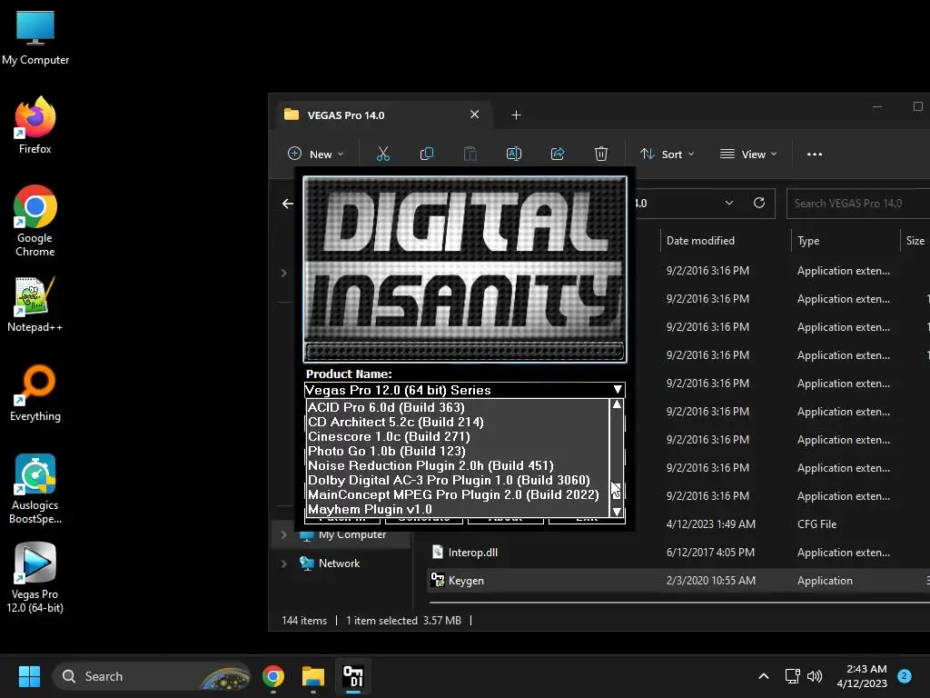
Task: Click the Copy icon in Explorer toolbar
Action: pyautogui.click(x=427, y=155)
